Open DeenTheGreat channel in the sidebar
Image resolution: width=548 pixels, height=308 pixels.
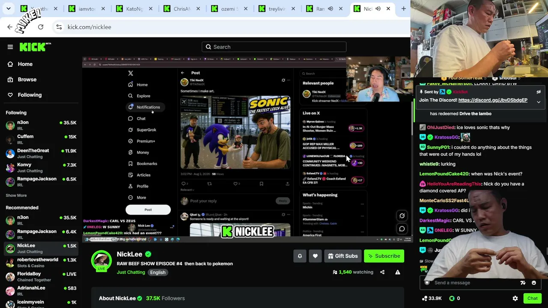[41, 154]
